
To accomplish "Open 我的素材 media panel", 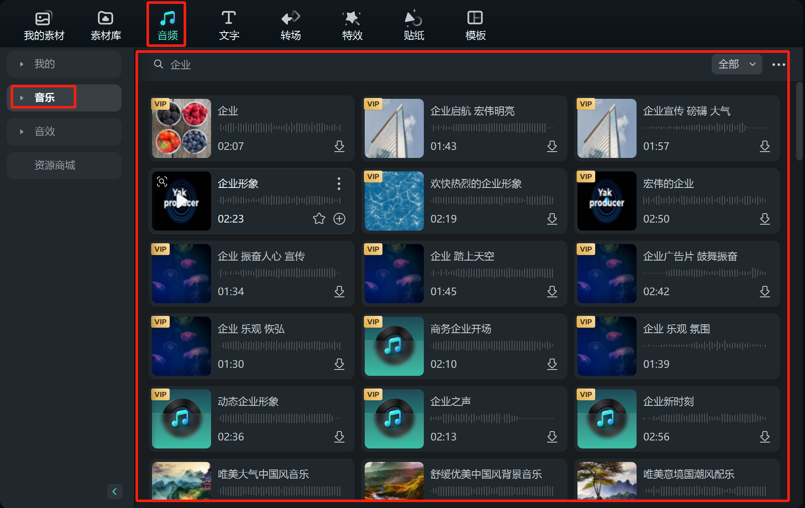I will click(43, 24).
